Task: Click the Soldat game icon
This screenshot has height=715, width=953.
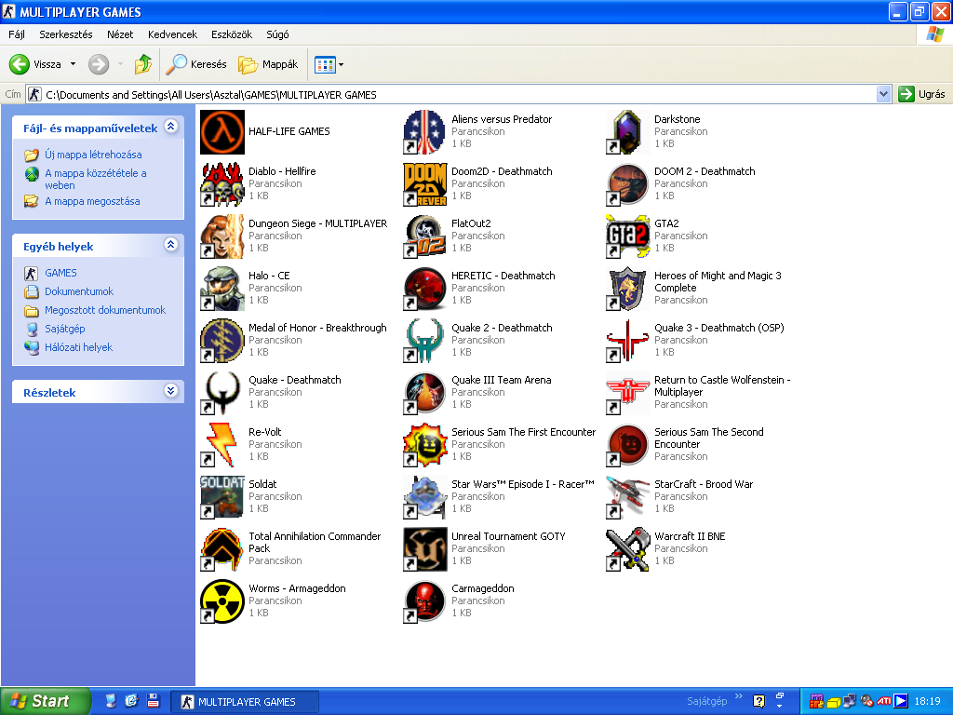Action: [x=221, y=498]
